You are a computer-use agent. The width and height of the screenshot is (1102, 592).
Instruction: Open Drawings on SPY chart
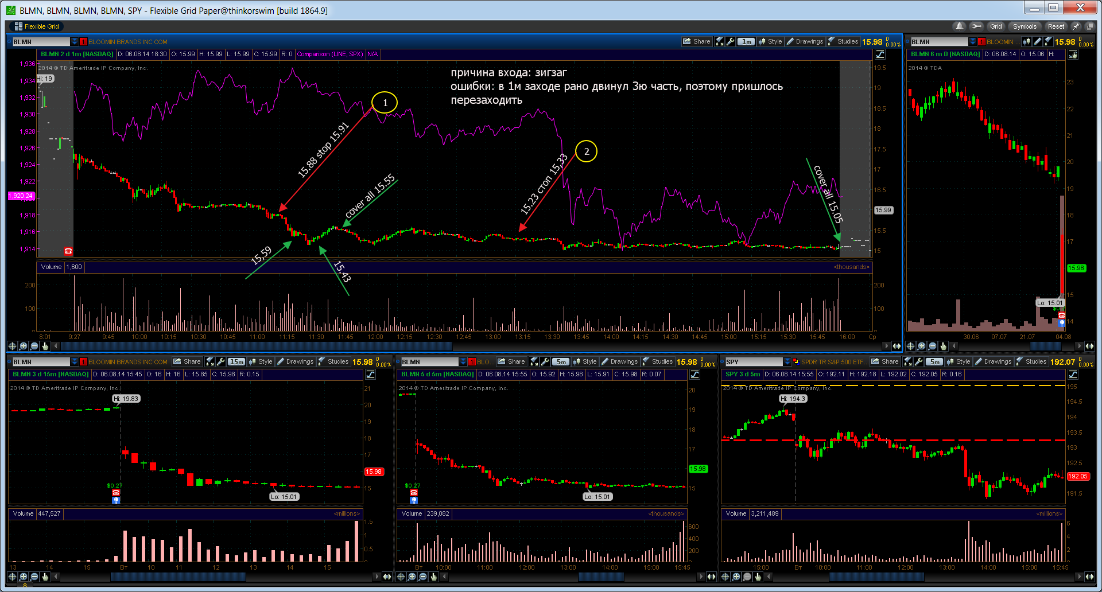pos(993,361)
